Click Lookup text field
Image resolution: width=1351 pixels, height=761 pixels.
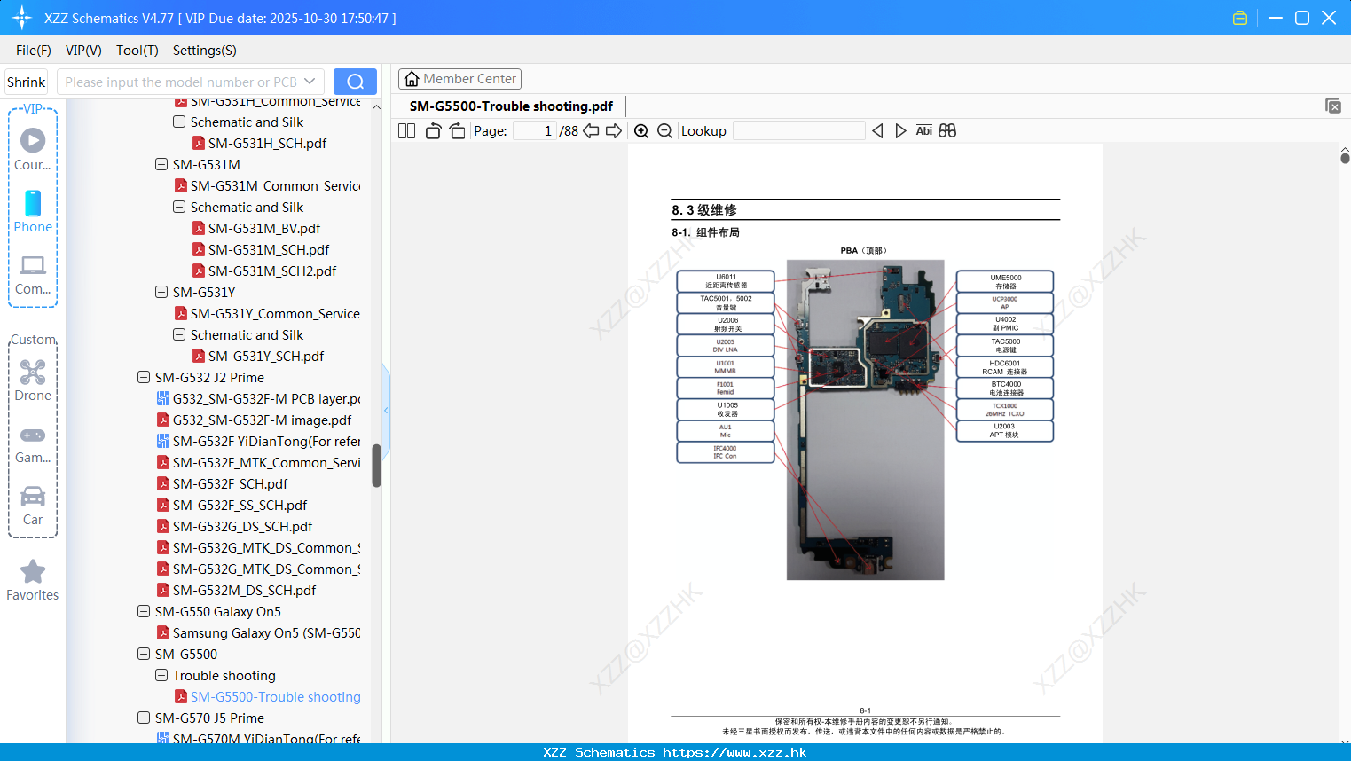(799, 130)
